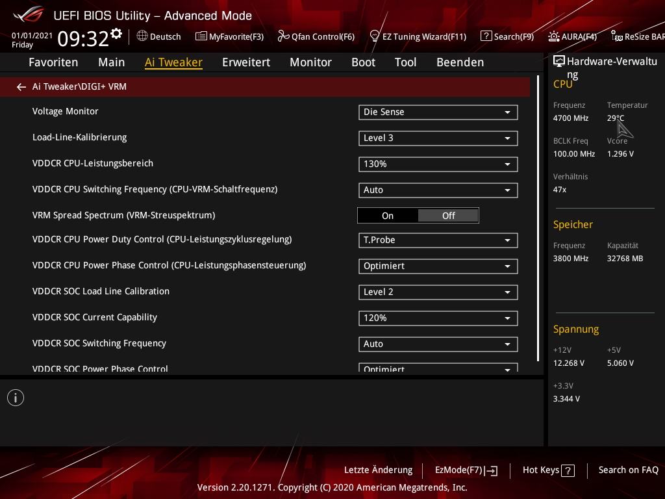Click the Deutsch language globe icon

[x=142, y=36]
